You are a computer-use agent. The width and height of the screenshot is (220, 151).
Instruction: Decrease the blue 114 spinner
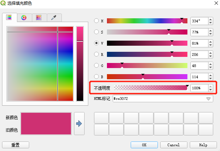(x=210, y=79)
